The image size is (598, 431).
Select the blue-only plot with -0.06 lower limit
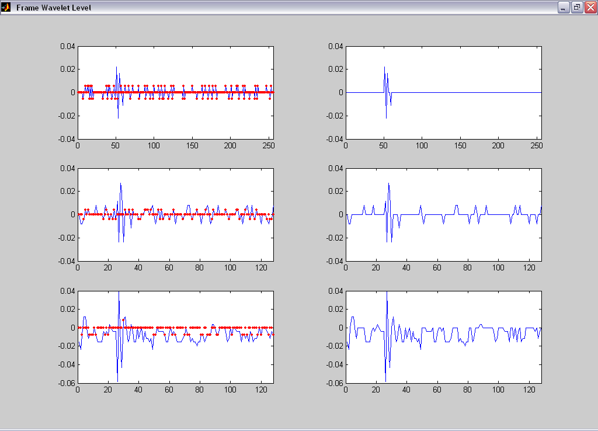444,337
